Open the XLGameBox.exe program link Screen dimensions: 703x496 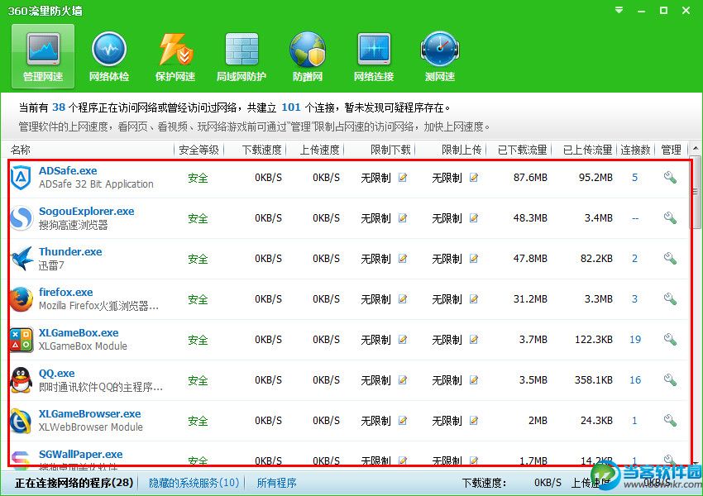click(79, 333)
